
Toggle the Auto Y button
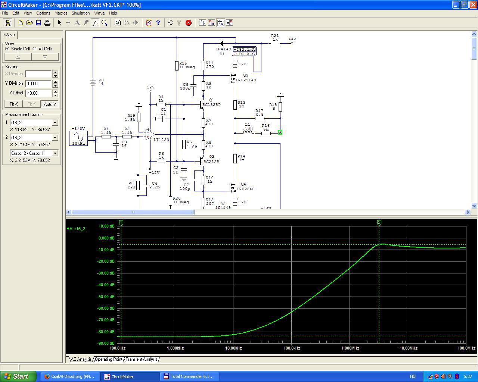[50, 104]
